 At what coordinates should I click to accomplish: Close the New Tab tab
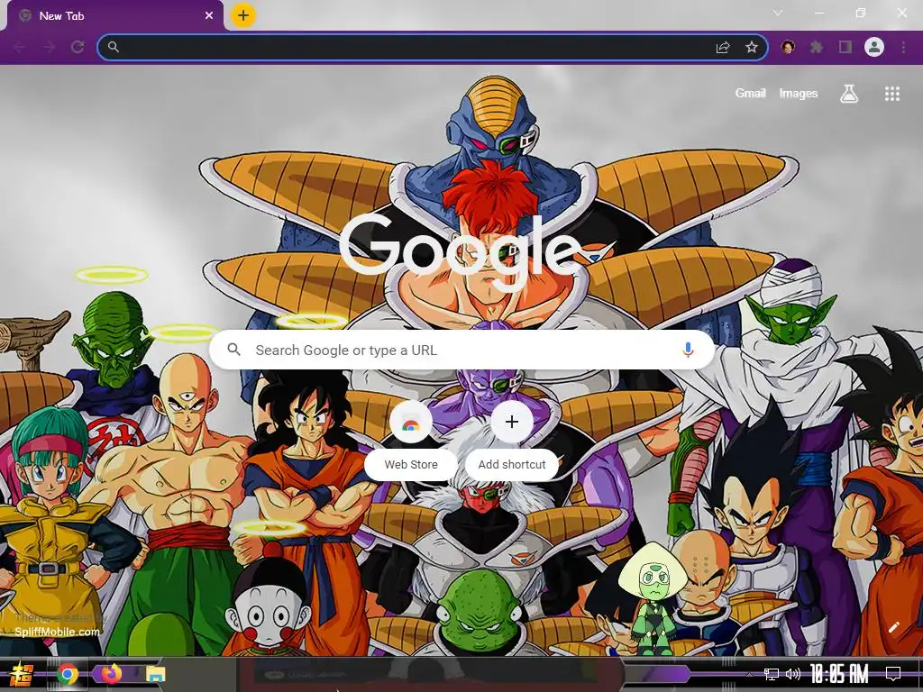[209, 16]
